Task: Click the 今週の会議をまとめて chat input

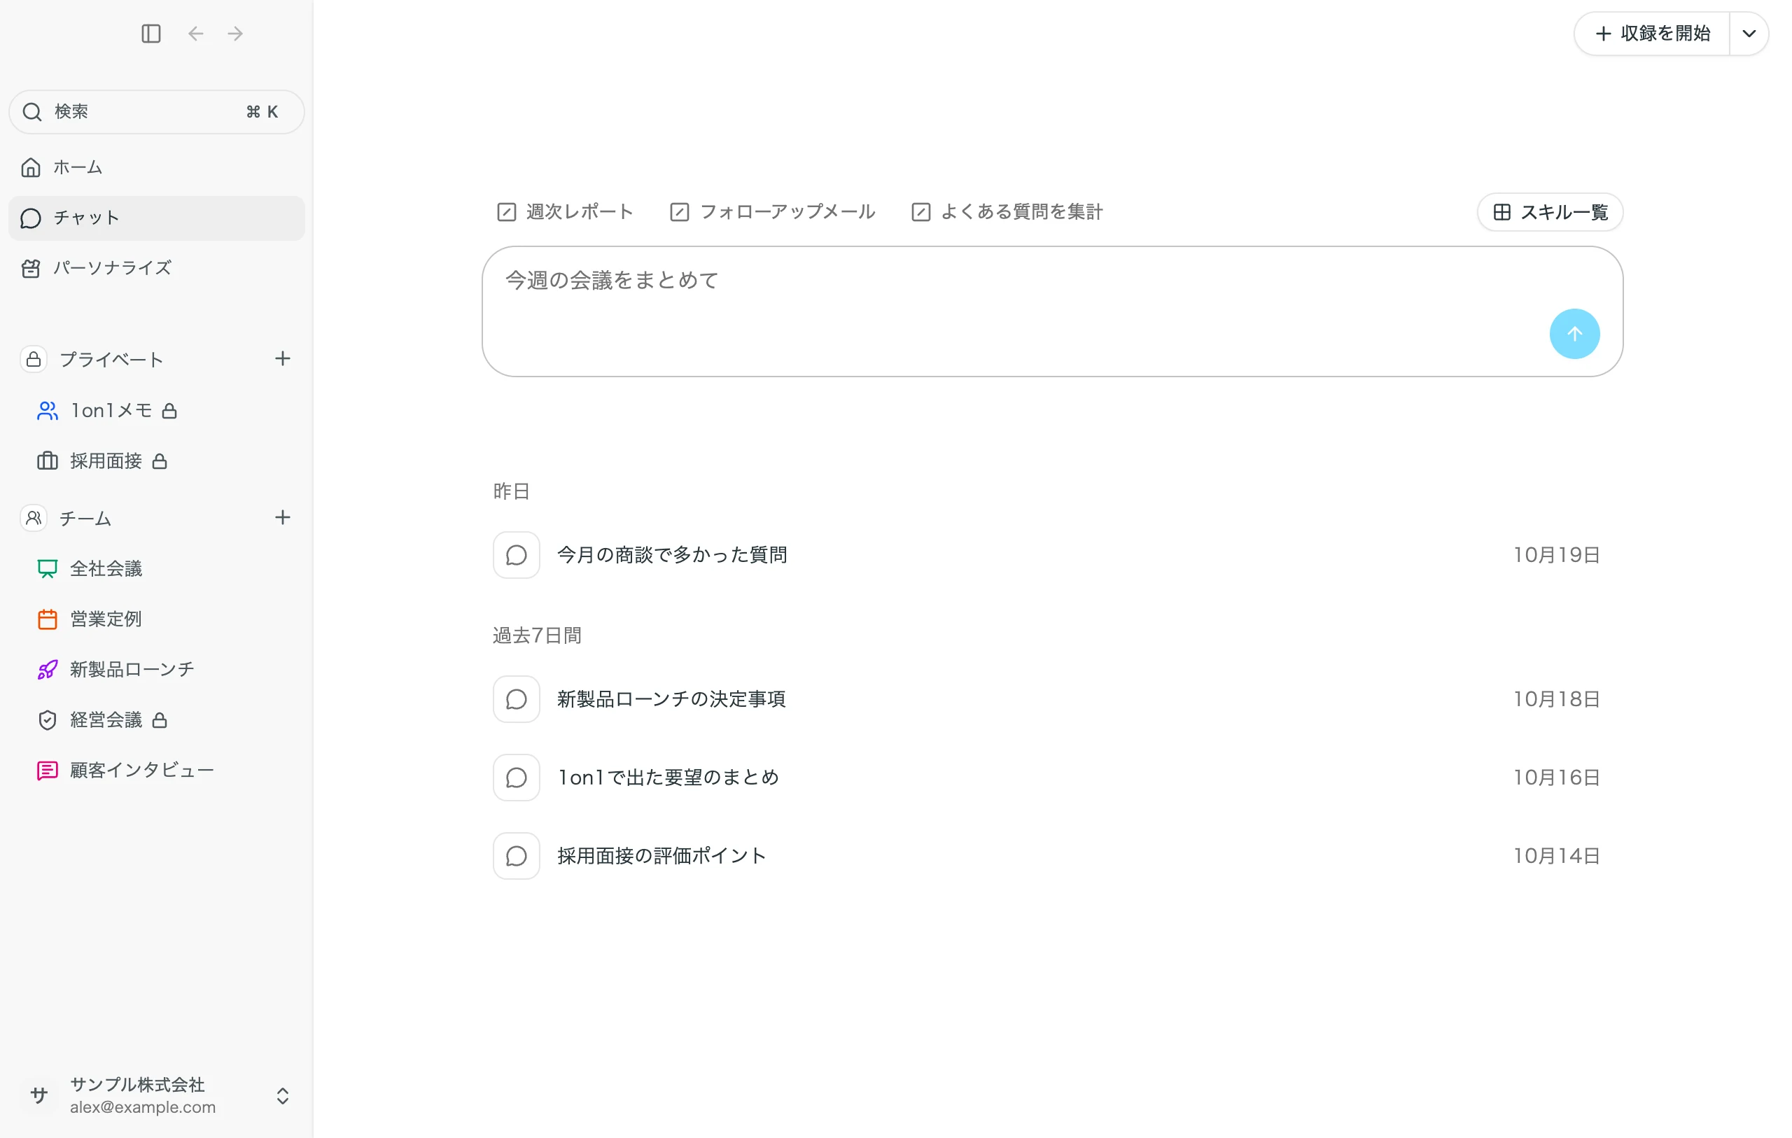Action: 1051,312
